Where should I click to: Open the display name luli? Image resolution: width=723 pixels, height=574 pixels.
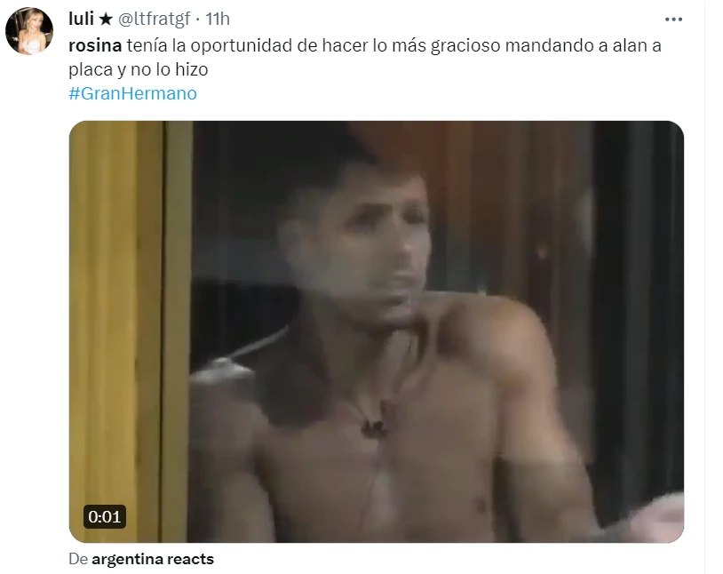[81, 19]
